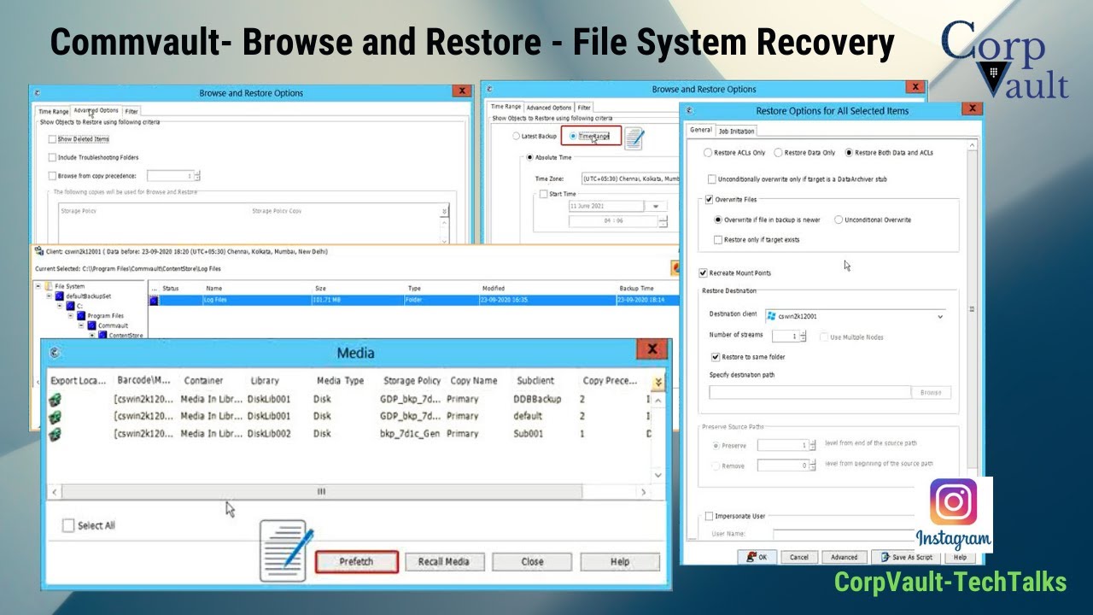Open Advanced Options tab in right Browse window
The height and width of the screenshot is (615, 1093).
click(549, 108)
